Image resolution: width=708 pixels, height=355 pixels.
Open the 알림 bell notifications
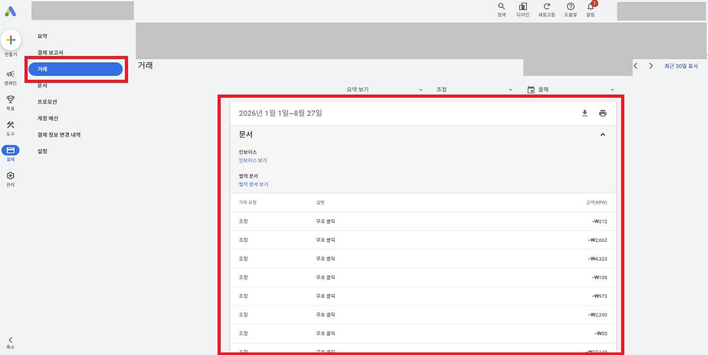[x=591, y=6]
